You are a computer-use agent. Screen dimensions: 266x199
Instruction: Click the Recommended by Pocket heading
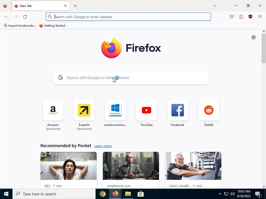(66, 146)
